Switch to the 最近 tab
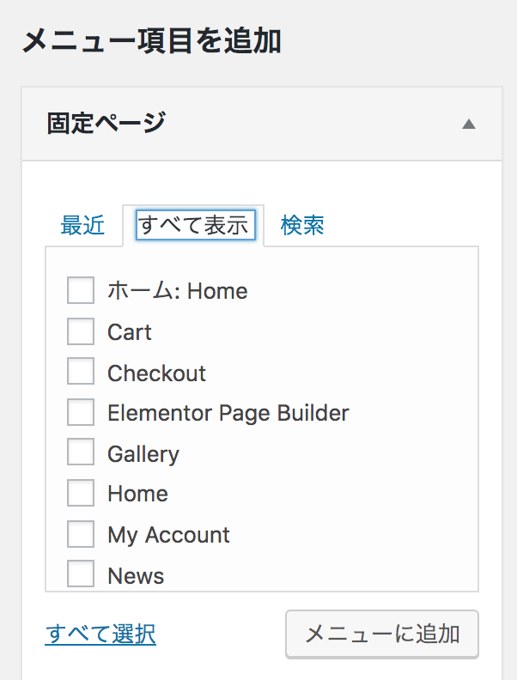517x680 pixels. [x=82, y=226]
